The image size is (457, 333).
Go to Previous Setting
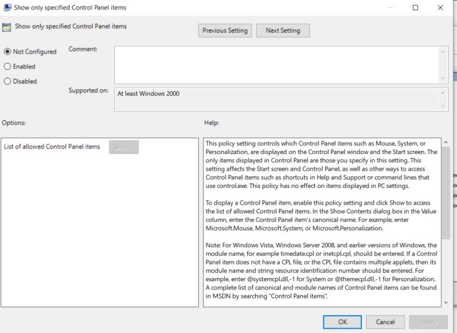(225, 30)
